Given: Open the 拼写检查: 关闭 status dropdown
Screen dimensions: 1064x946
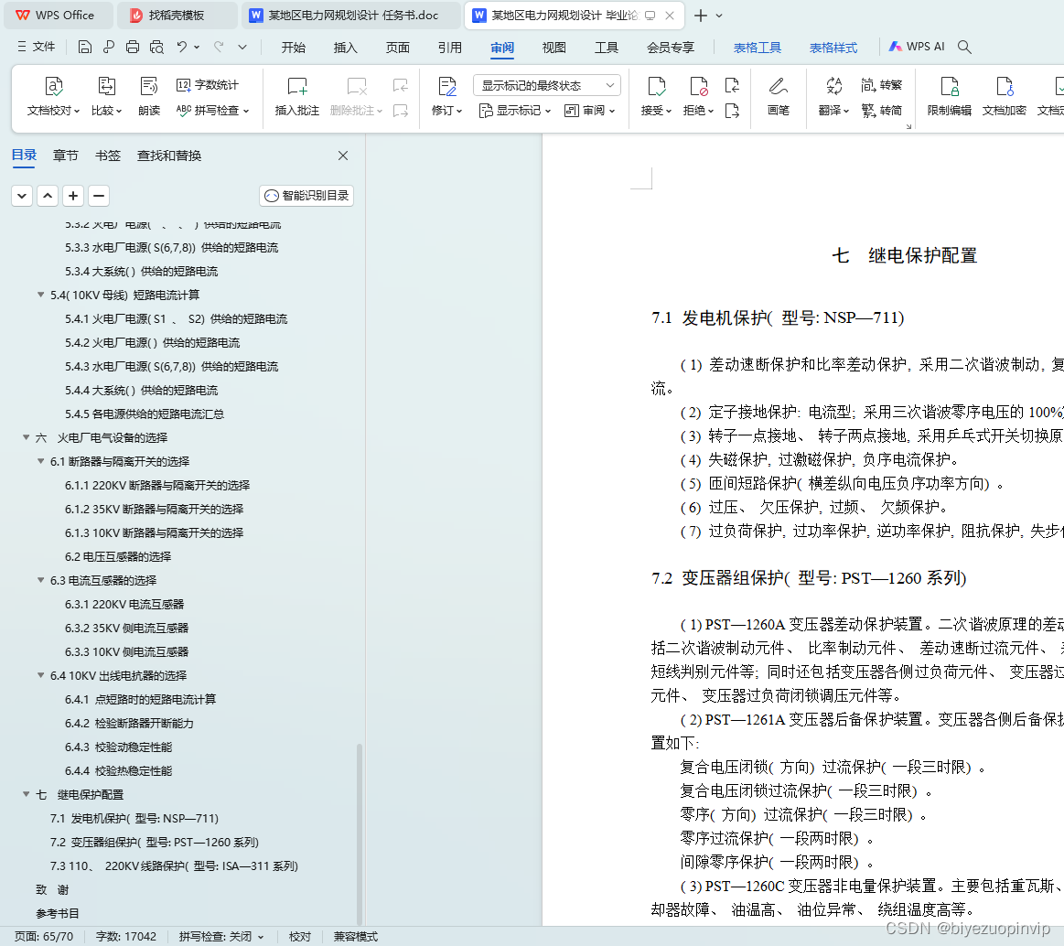Looking at the screenshot, I should (221, 937).
